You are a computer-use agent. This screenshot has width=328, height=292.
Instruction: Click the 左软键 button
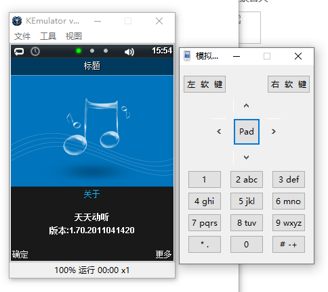[205, 84]
